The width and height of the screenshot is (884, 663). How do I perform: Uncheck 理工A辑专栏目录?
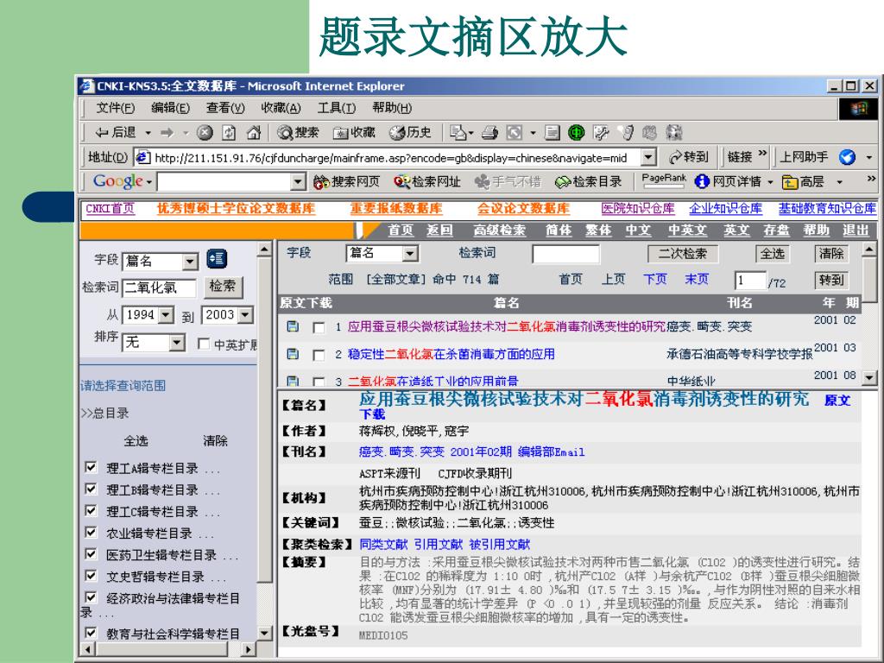tap(90, 467)
